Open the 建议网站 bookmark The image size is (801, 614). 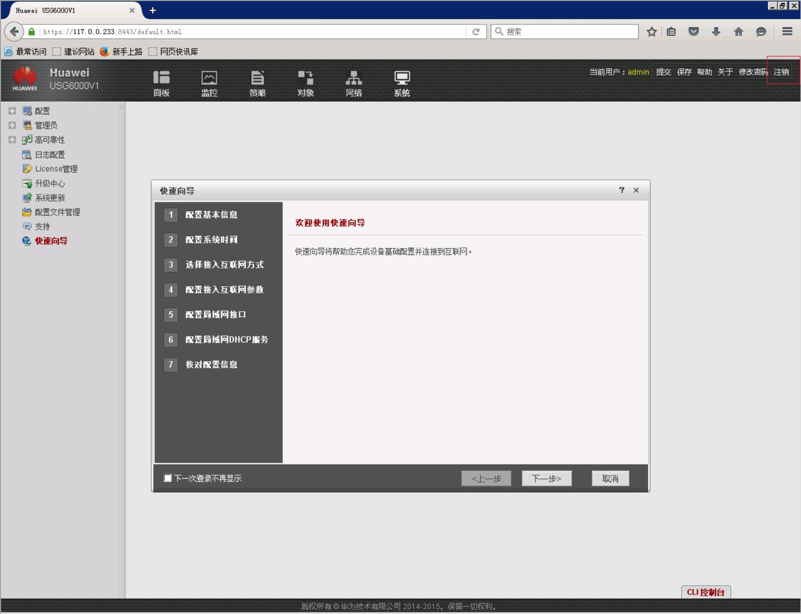[73, 51]
